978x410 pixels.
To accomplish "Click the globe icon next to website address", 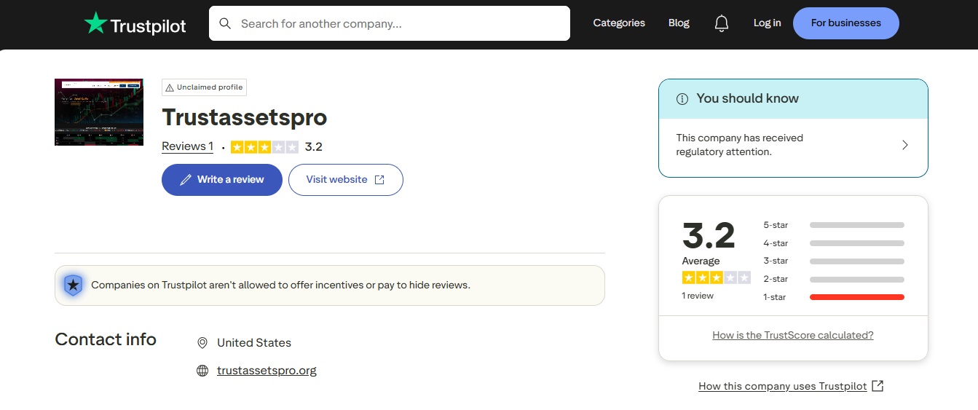I will pos(202,371).
